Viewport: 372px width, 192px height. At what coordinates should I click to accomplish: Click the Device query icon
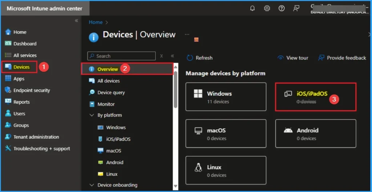click(92, 92)
